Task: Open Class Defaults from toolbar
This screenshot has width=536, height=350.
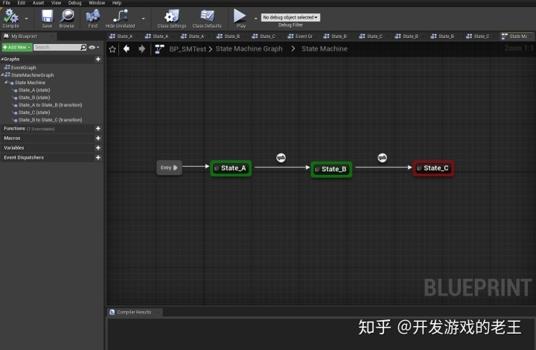Action: [x=207, y=19]
